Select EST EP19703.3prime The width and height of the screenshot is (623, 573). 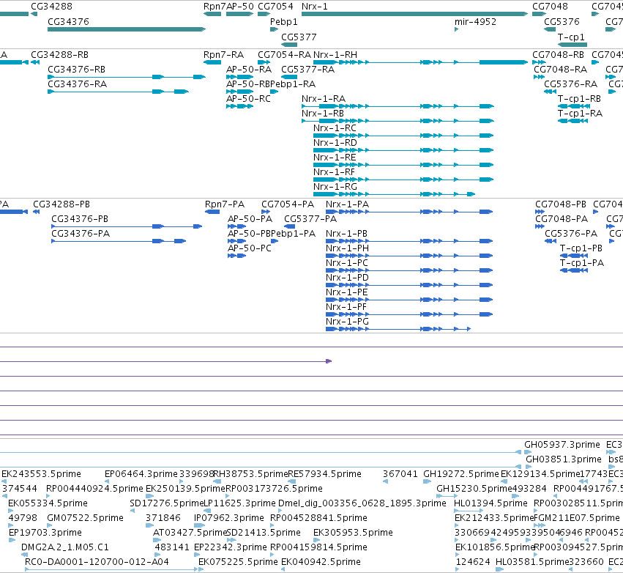[x=45, y=533]
